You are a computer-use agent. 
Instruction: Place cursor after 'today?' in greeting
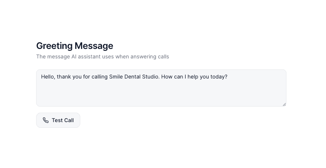point(227,77)
